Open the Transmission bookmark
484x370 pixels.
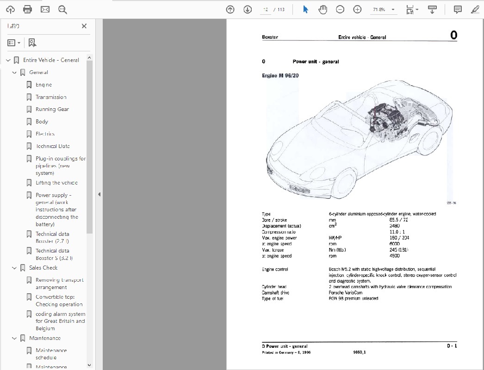[x=51, y=97]
